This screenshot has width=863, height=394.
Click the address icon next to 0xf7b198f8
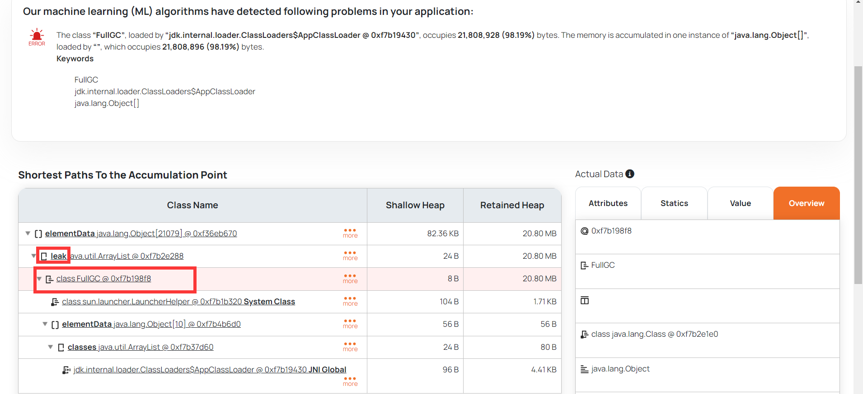[x=585, y=231]
